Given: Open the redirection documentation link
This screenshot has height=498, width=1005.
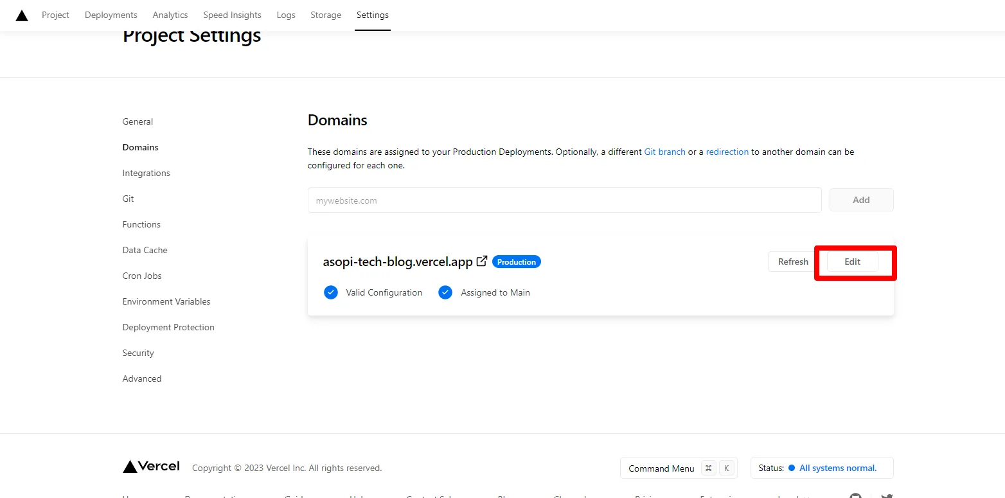Looking at the screenshot, I should coord(727,152).
